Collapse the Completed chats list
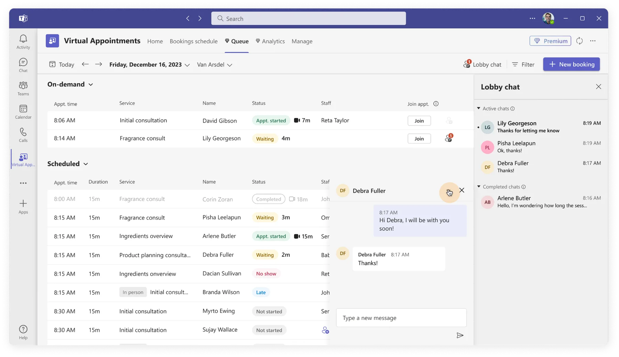Screen dimensions: 619x357 click(x=478, y=186)
